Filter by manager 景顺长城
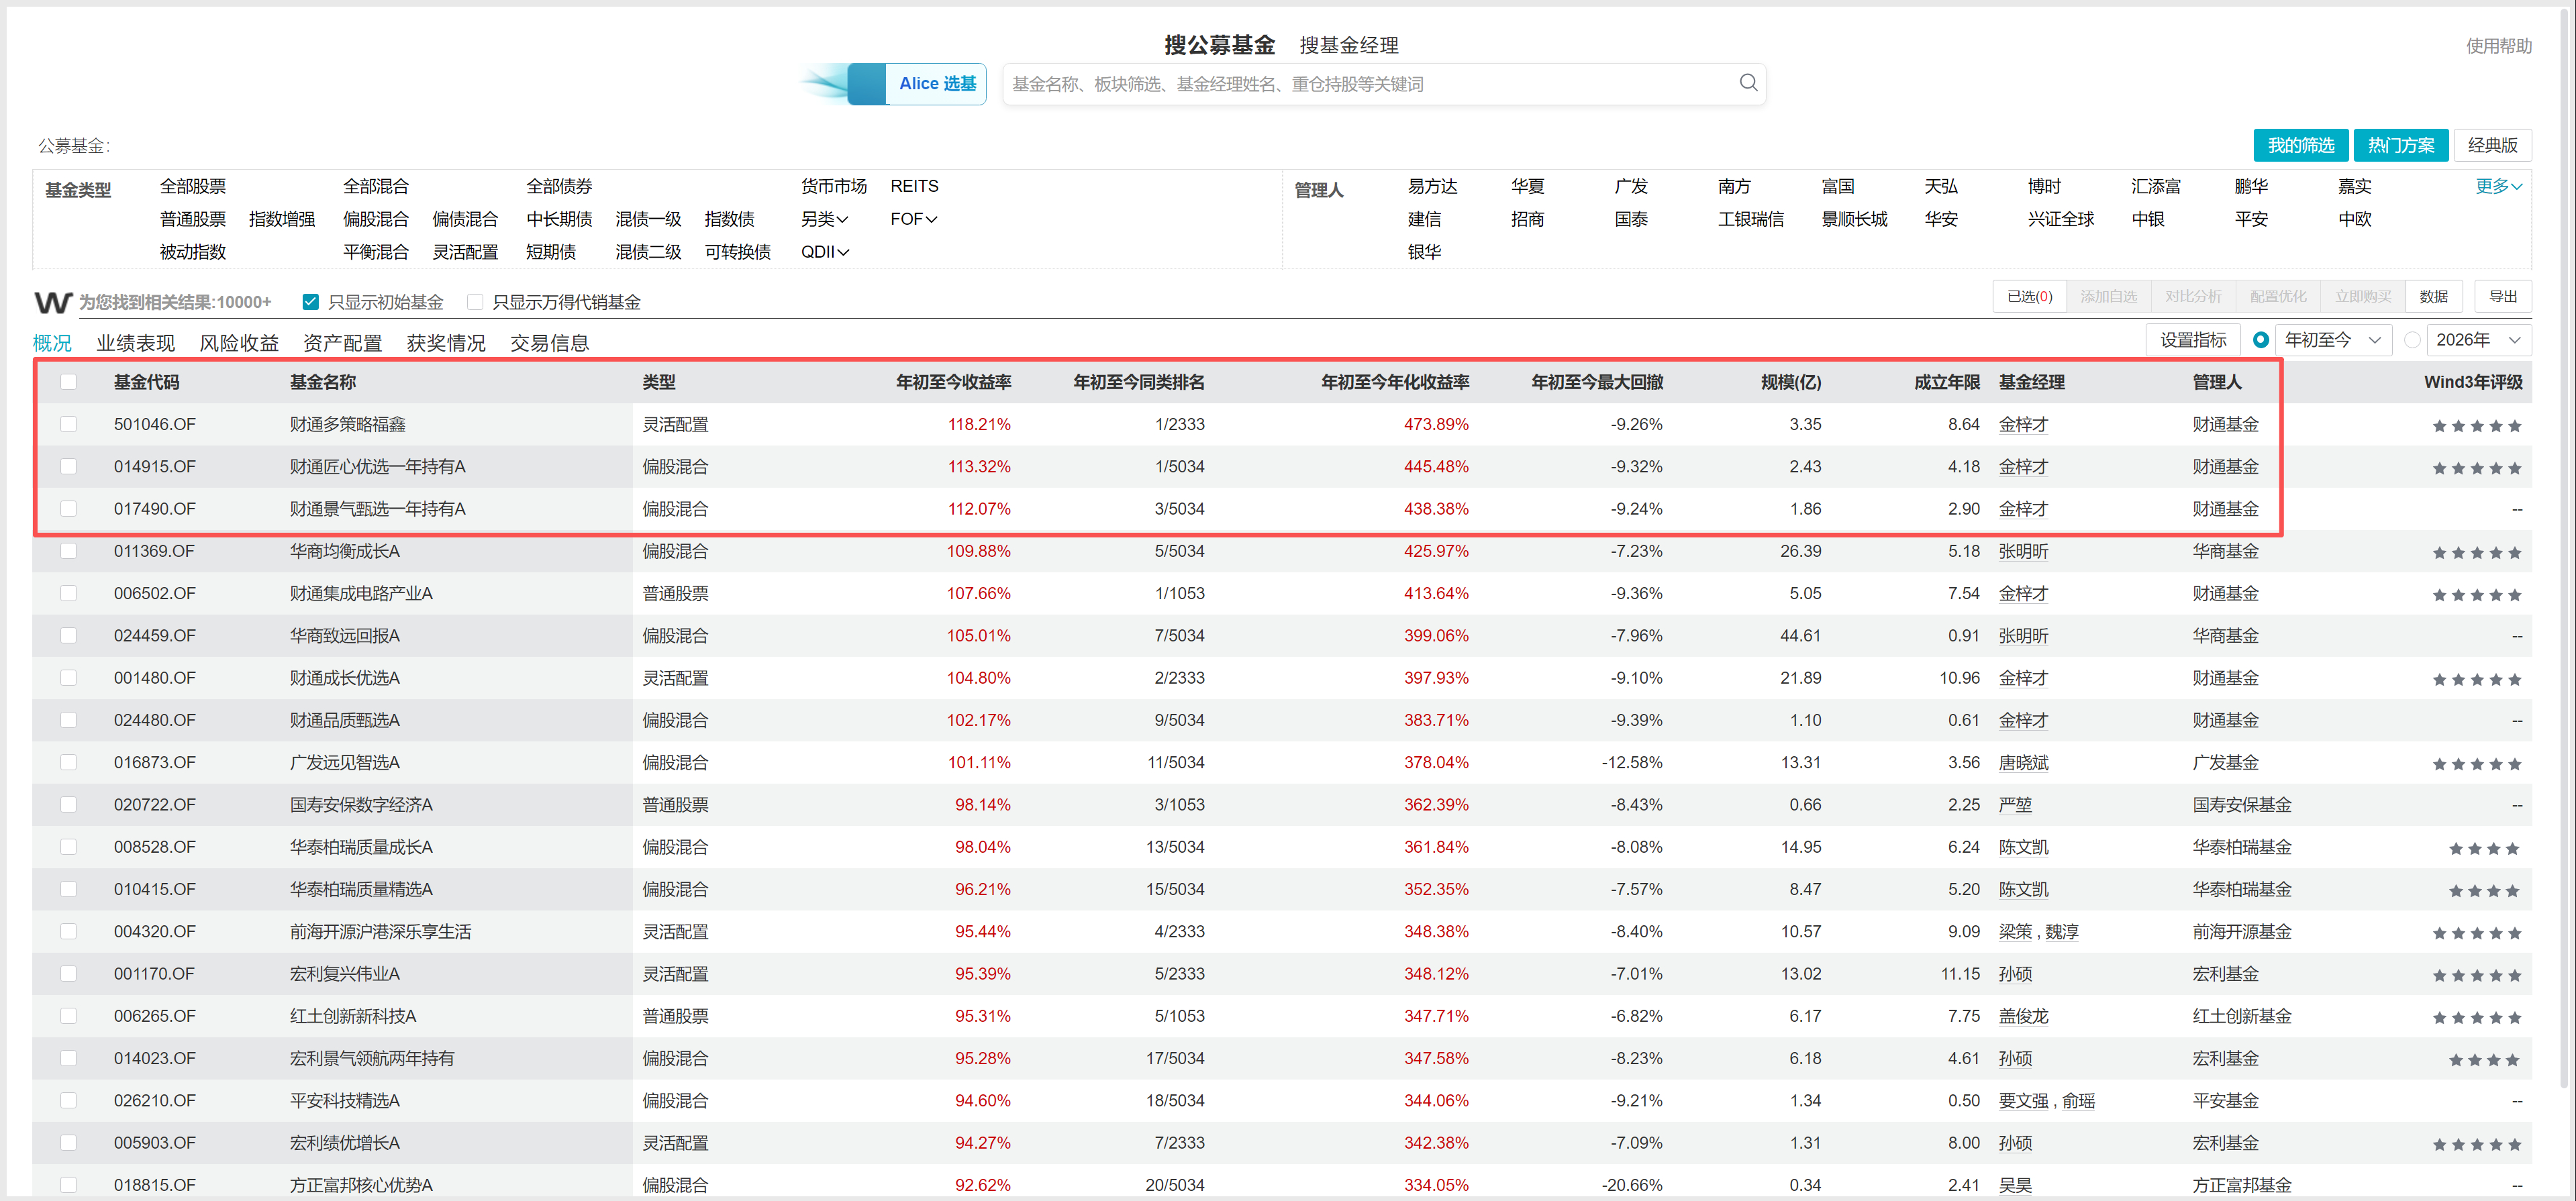 click(1854, 219)
